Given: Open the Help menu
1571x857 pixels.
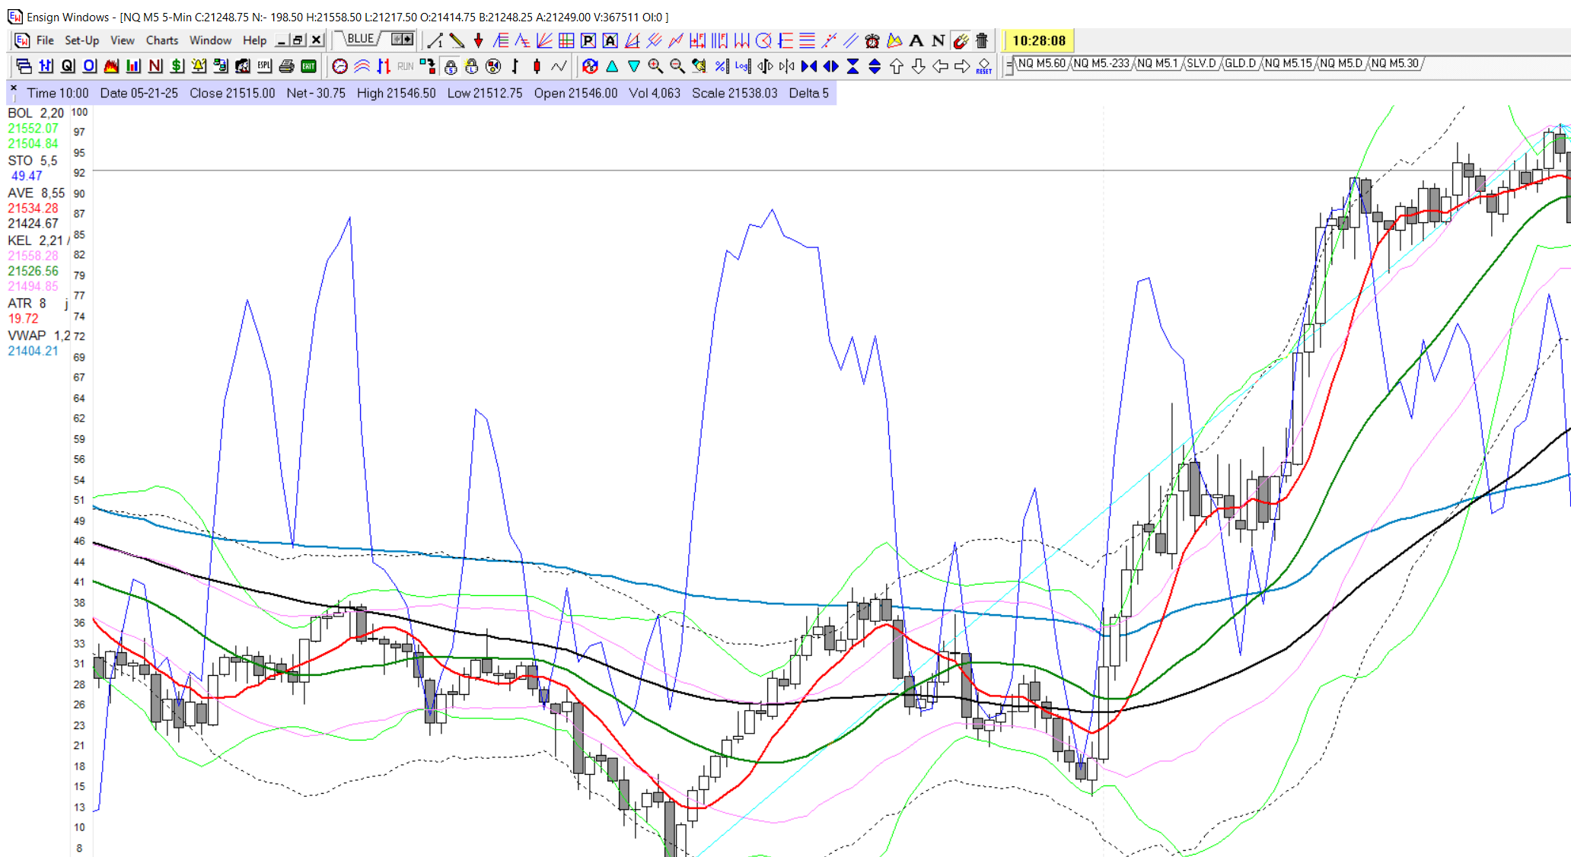Looking at the screenshot, I should point(254,40).
